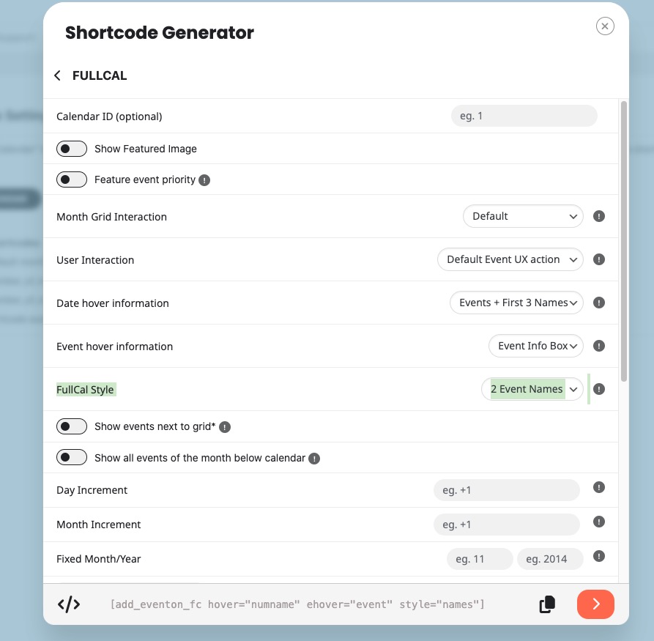Screen dimensions: 654x641
Task: Open the FullCal Style dropdown
Action: 532,389
